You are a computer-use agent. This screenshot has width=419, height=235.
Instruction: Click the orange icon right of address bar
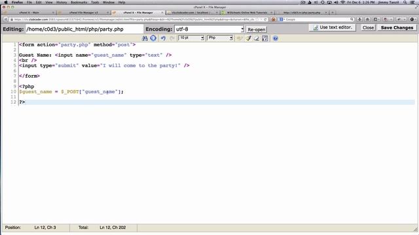click(273, 20)
